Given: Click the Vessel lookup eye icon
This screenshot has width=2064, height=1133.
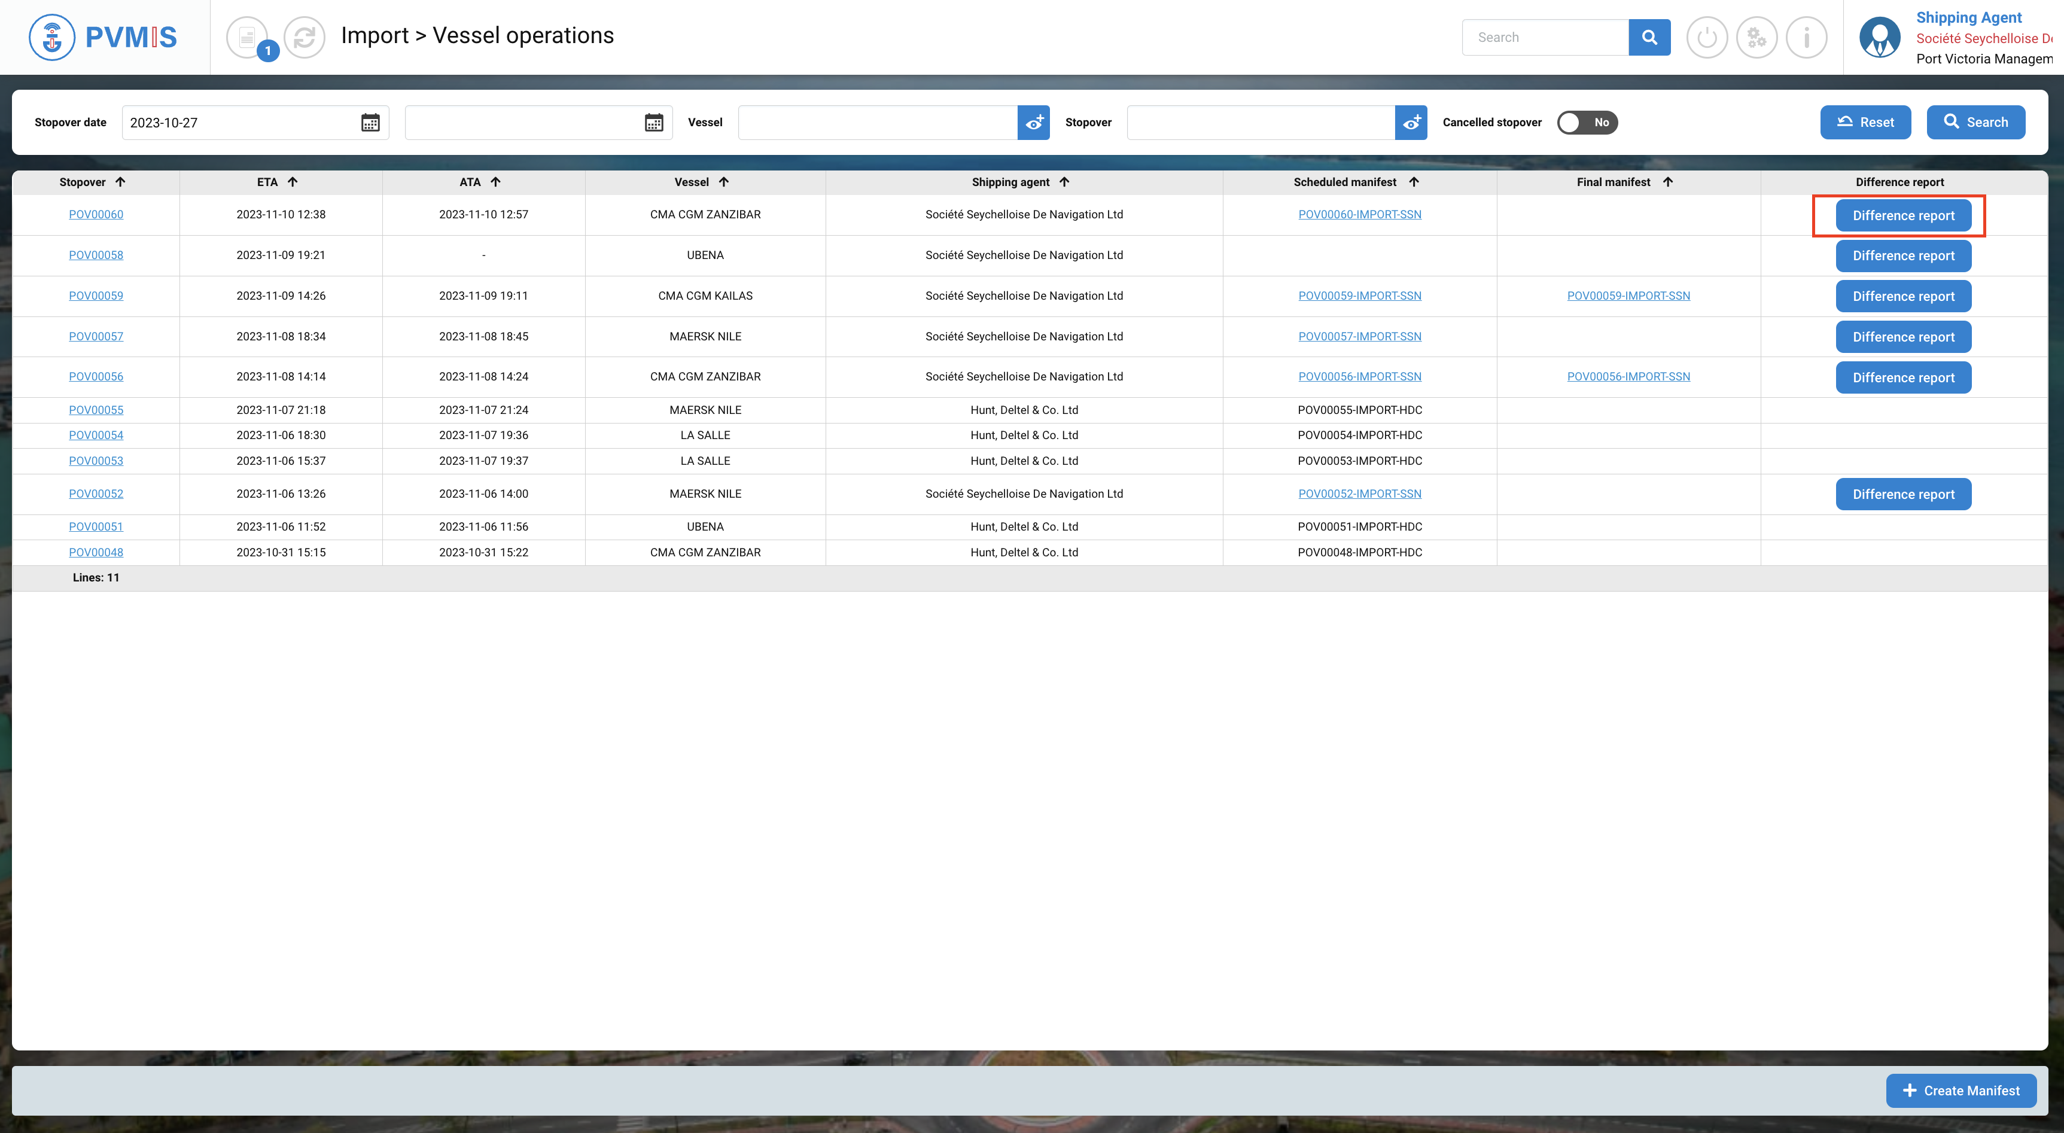Looking at the screenshot, I should [x=1034, y=123].
